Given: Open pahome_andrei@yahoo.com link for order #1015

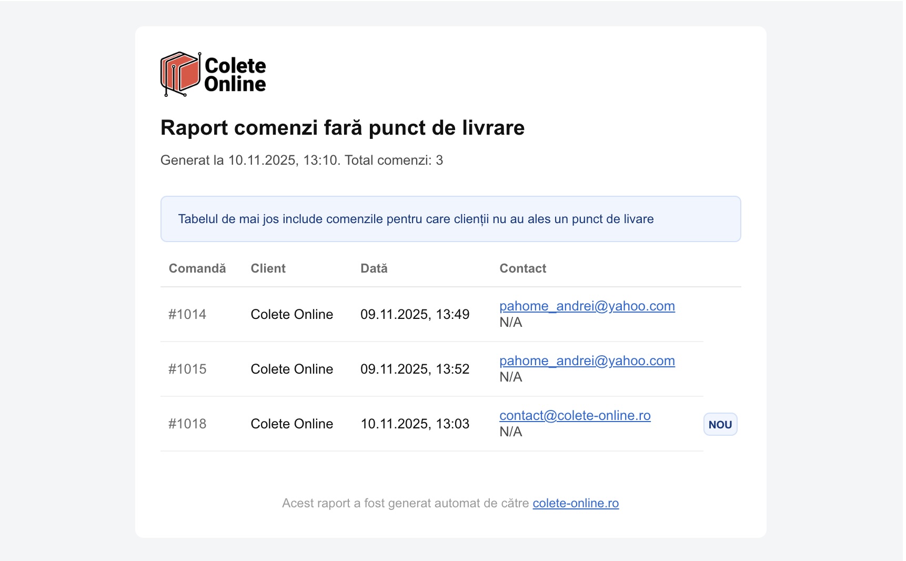Looking at the screenshot, I should (587, 360).
